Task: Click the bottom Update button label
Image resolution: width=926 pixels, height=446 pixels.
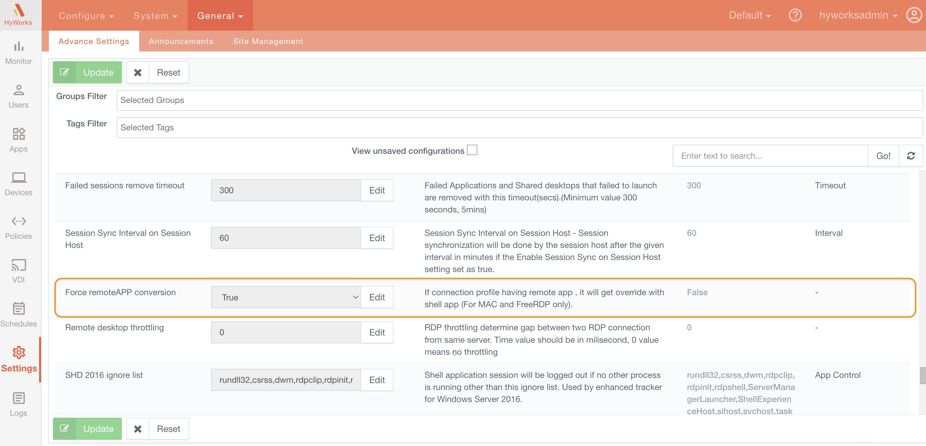Action: click(x=98, y=429)
